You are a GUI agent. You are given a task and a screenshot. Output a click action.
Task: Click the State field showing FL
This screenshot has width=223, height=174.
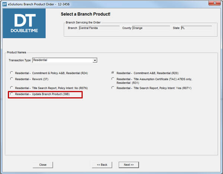[x=196, y=28]
